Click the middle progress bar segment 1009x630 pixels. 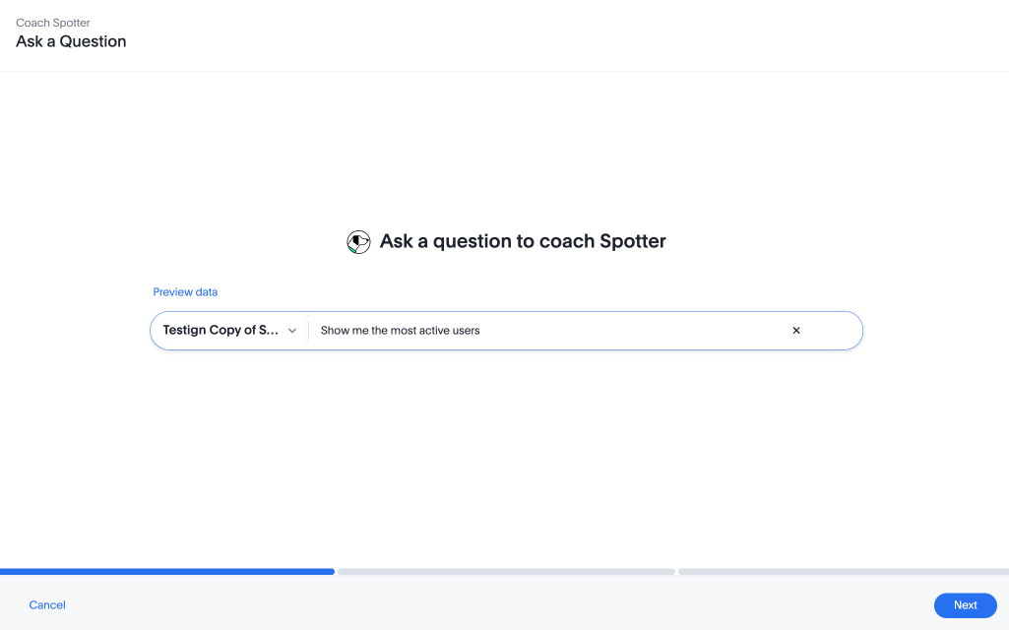[505, 571]
